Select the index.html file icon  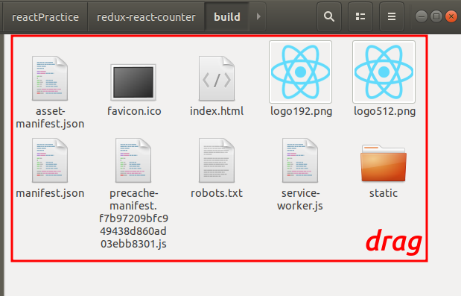click(x=217, y=78)
